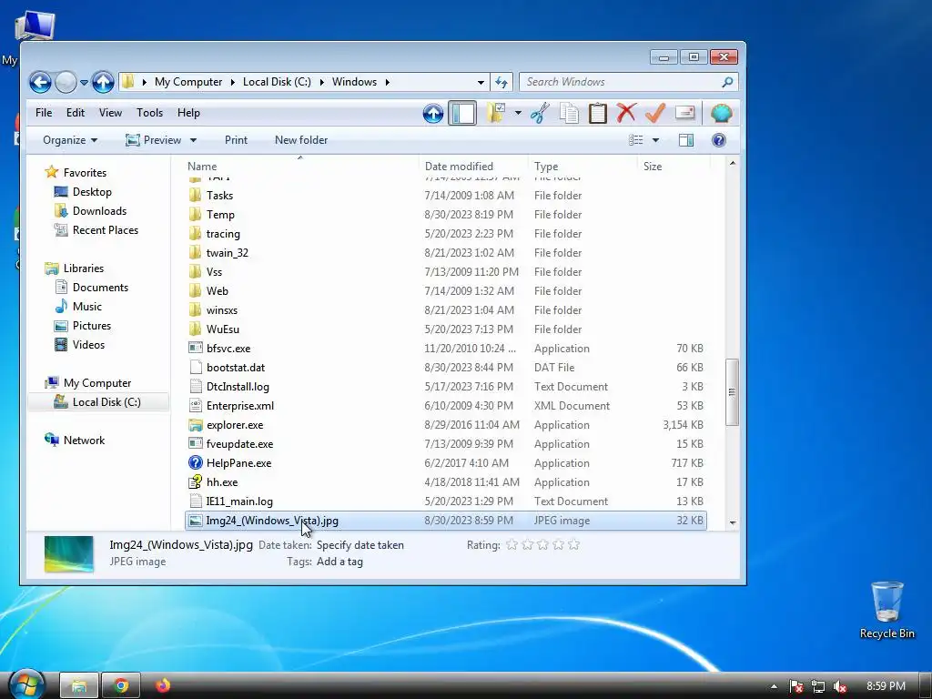Click the Email envelope toolbar icon
The image size is (932, 699).
click(684, 113)
